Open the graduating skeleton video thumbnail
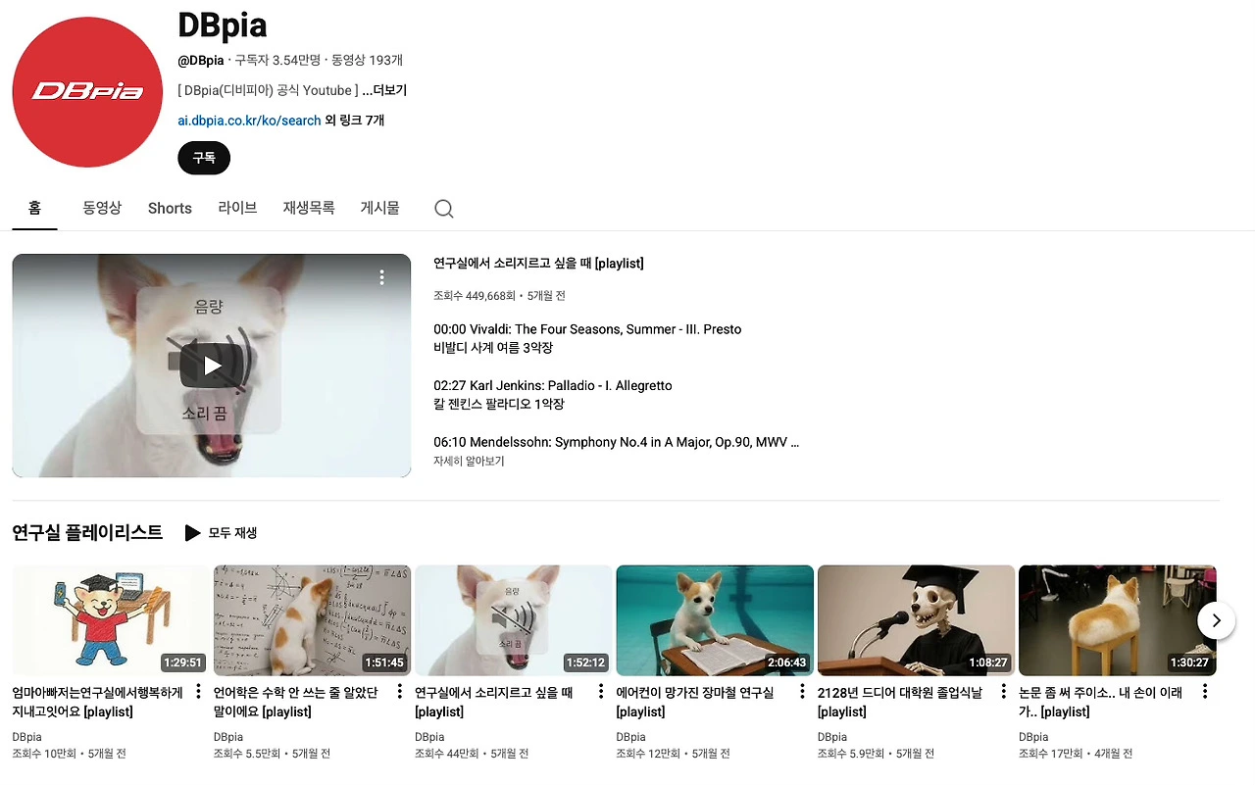The image size is (1255, 785). pyautogui.click(x=916, y=620)
